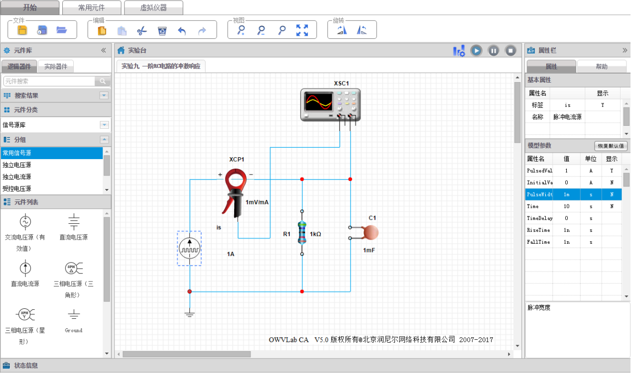The height and width of the screenshot is (374, 633).
Task: Expand the 搜索结果 section
Action: tap(104, 95)
